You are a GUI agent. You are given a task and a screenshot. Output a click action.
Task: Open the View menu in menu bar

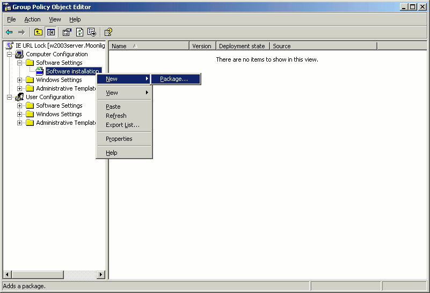(x=55, y=19)
